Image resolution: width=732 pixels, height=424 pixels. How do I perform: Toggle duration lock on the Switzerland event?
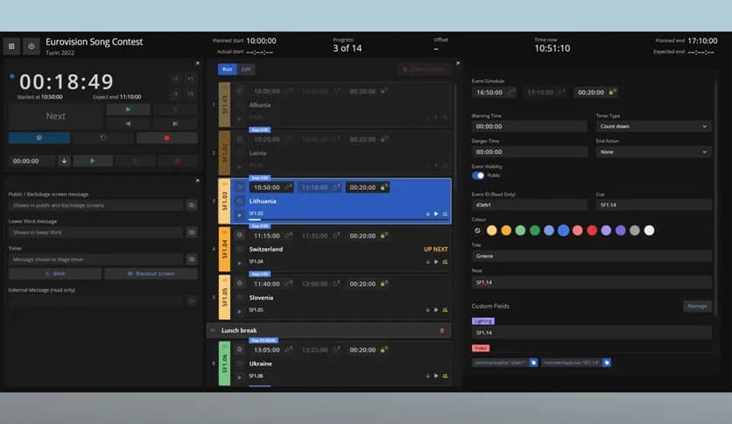pos(384,236)
